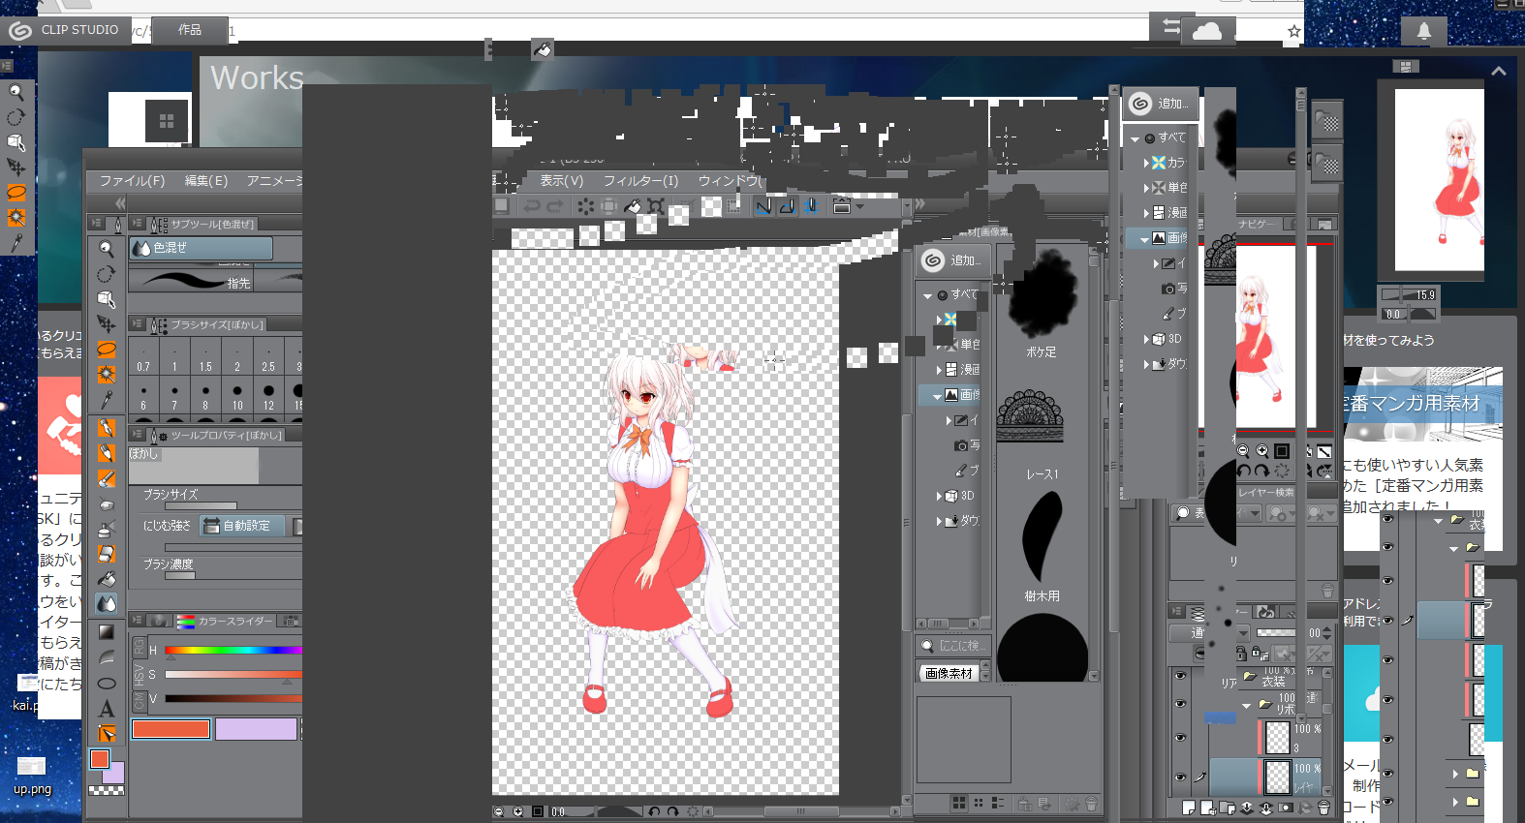Toggle Snap to Grid in the command bar
The image size is (1525, 823).
coord(812,206)
